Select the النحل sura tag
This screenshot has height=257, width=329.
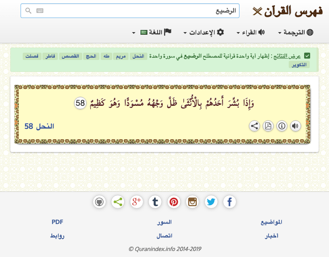[138, 56]
